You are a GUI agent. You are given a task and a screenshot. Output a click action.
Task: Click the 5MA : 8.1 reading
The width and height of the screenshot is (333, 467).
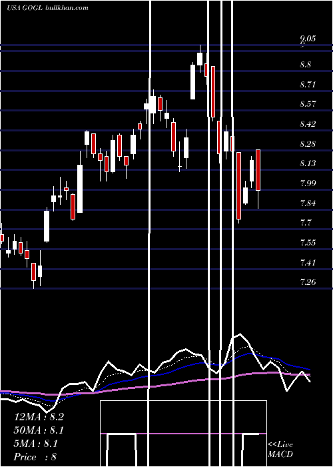pos(36,444)
